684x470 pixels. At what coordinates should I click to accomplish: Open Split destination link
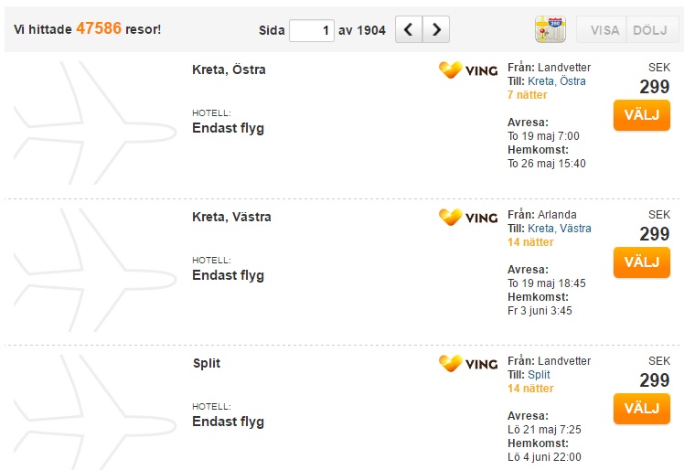(x=539, y=375)
